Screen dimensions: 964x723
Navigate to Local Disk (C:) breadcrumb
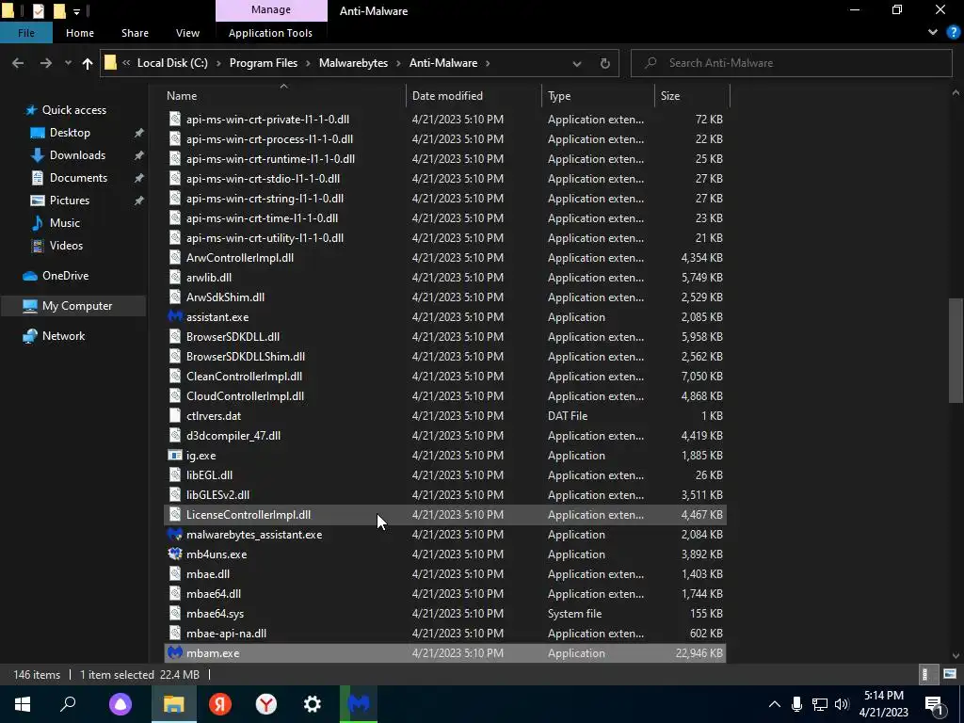tap(172, 63)
